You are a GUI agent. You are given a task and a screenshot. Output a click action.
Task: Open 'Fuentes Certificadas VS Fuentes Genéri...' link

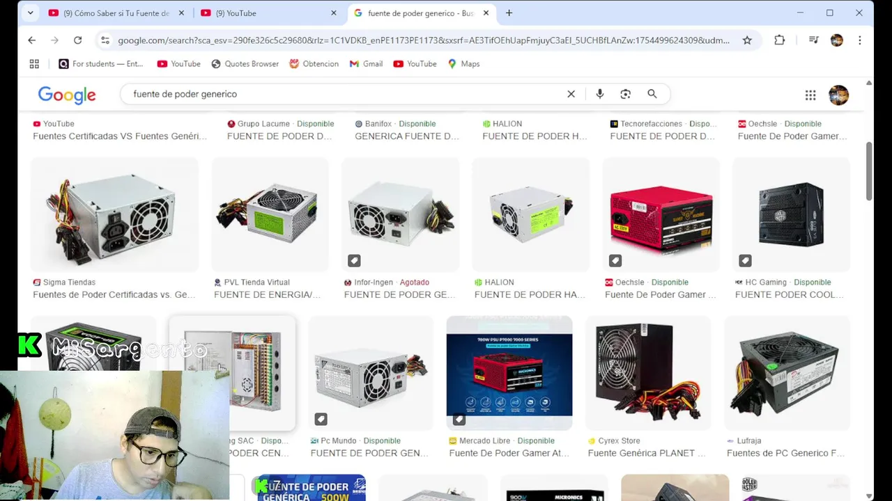coord(120,136)
